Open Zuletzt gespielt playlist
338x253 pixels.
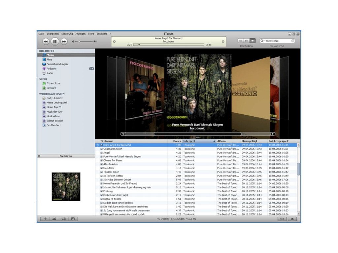tap(55, 121)
